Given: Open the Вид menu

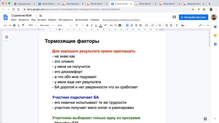Looking at the screenshot, I should point(33,20).
